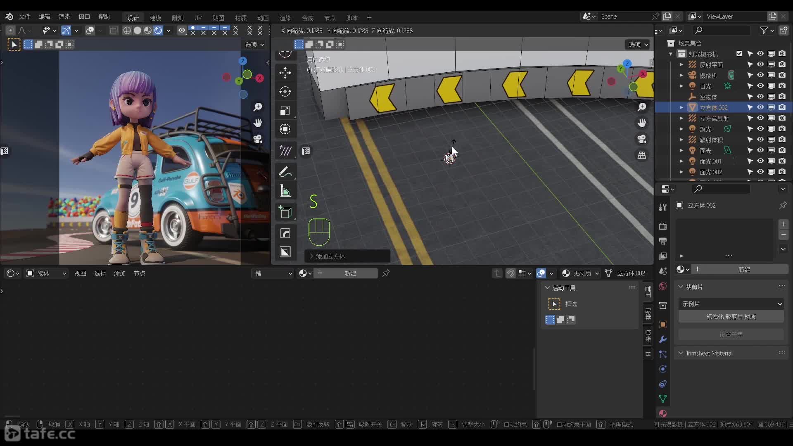Click the pan hand icon in right viewport

tap(642, 123)
